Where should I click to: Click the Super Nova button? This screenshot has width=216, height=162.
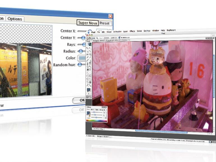point(88,23)
